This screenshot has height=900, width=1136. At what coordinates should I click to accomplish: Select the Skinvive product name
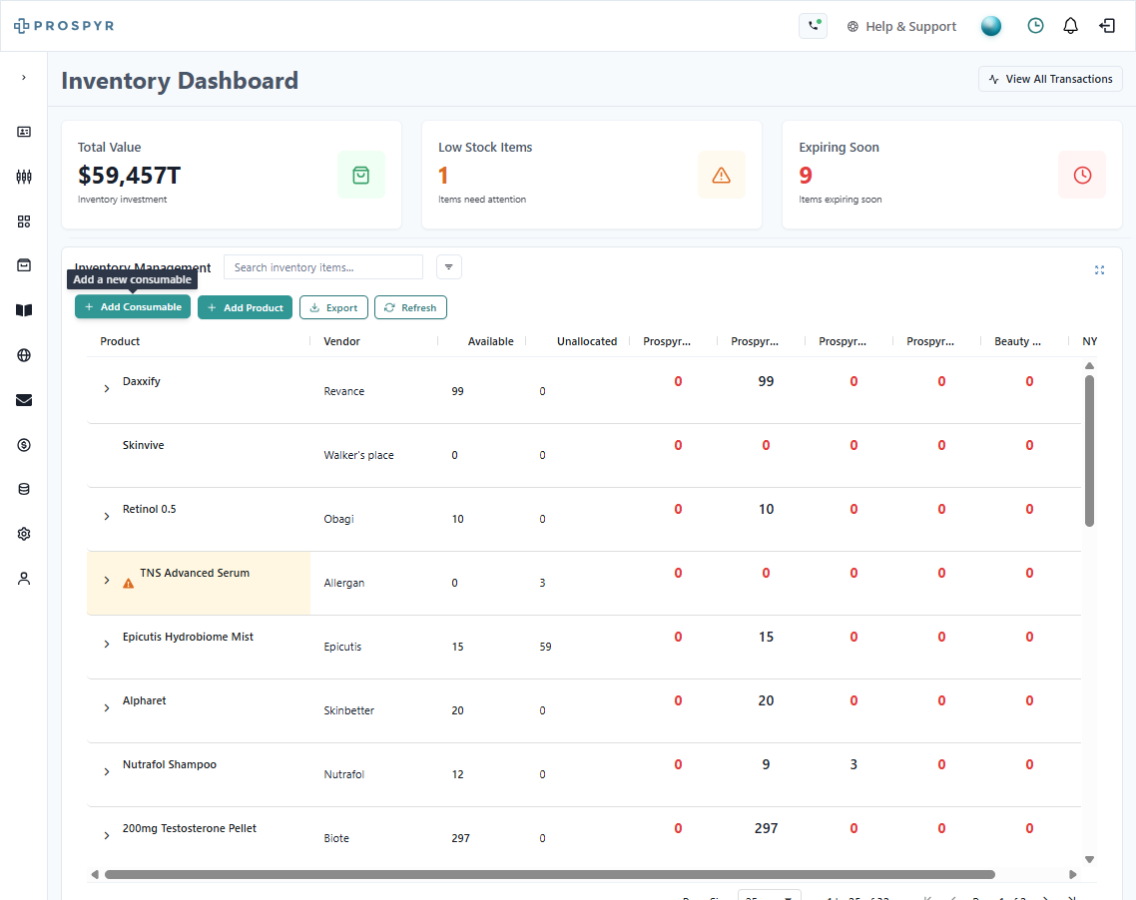[143, 445]
